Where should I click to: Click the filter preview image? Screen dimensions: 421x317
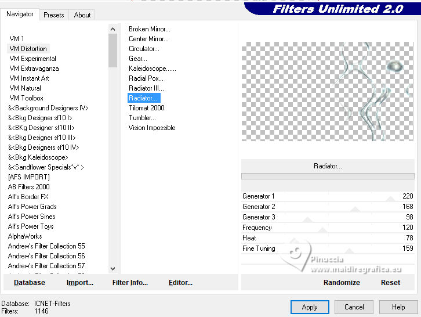pyautogui.click(x=328, y=91)
